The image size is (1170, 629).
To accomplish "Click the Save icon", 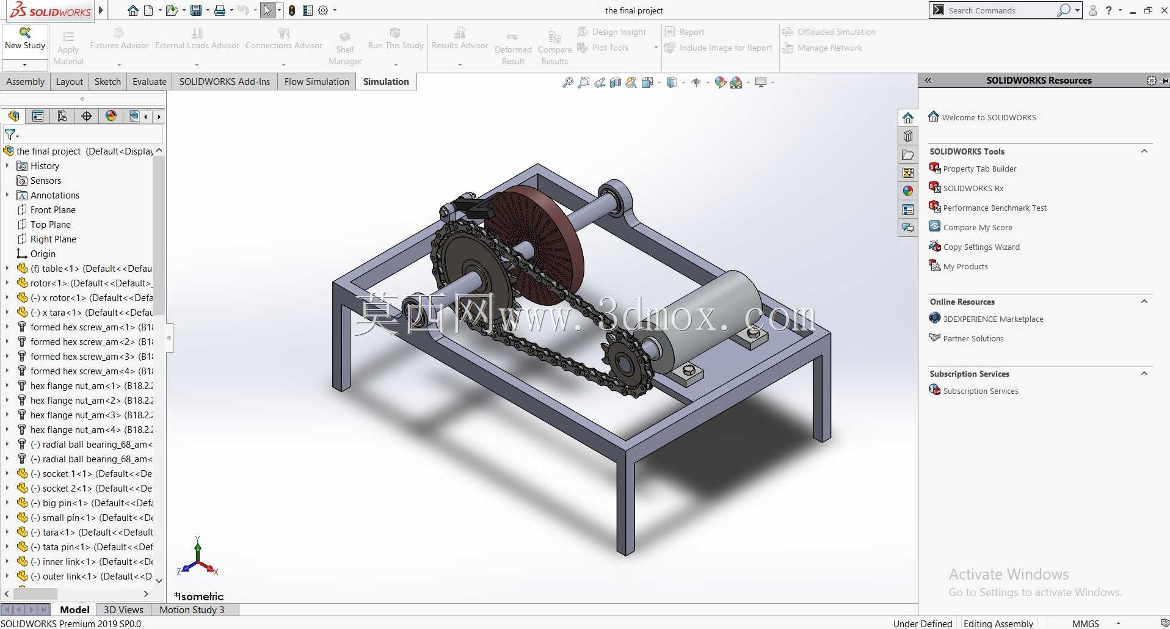I will (196, 10).
